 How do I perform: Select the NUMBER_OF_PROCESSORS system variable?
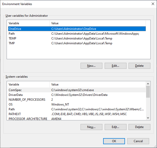(77, 99)
